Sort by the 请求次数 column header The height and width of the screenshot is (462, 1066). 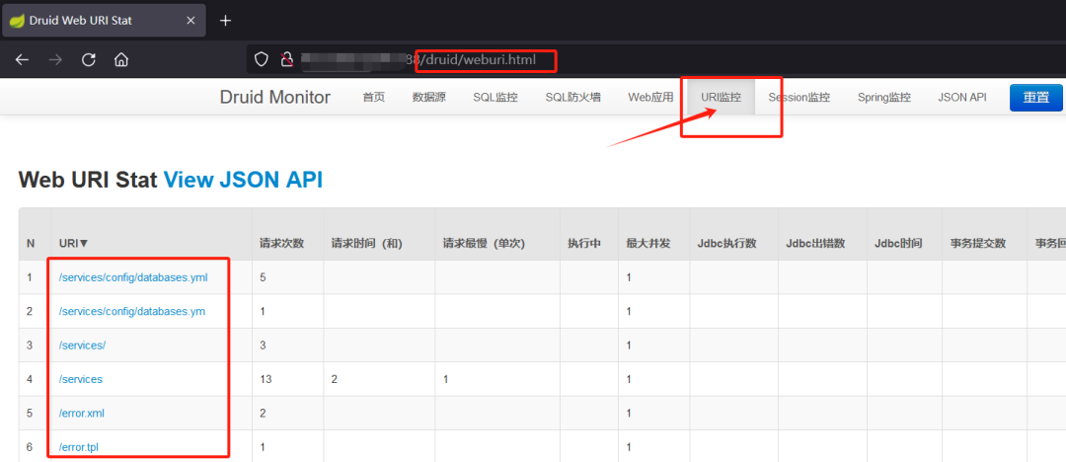pyautogui.click(x=281, y=243)
